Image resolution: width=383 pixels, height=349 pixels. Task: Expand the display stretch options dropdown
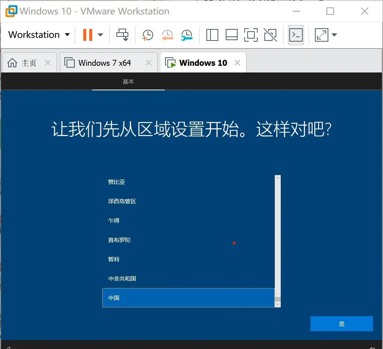pos(334,35)
